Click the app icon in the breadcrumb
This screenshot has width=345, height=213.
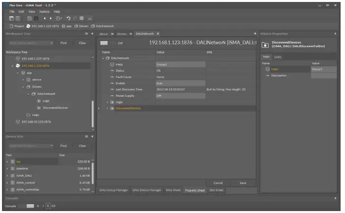click(x=63, y=26)
